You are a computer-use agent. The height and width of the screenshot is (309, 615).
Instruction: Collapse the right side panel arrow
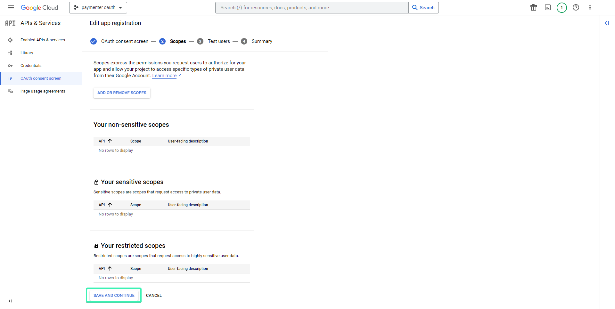[607, 23]
